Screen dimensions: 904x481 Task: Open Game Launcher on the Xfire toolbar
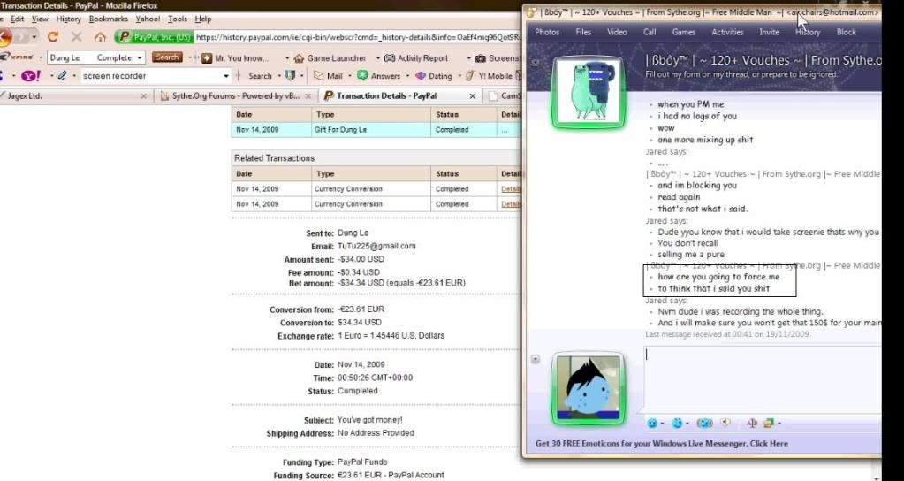[330, 58]
